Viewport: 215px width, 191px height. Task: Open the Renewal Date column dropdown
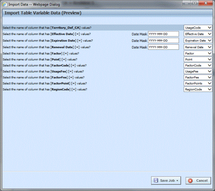(198, 47)
